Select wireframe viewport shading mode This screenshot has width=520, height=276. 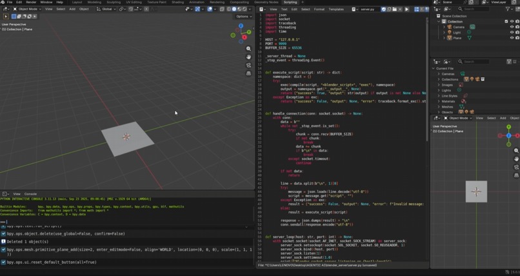229,9
